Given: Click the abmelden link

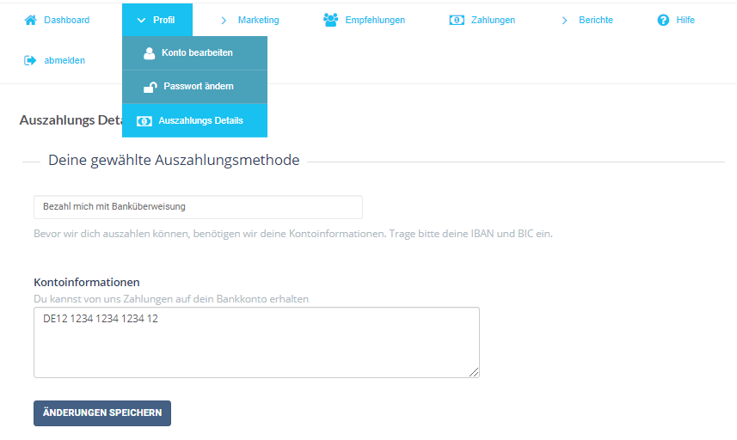Looking at the screenshot, I should pos(64,60).
